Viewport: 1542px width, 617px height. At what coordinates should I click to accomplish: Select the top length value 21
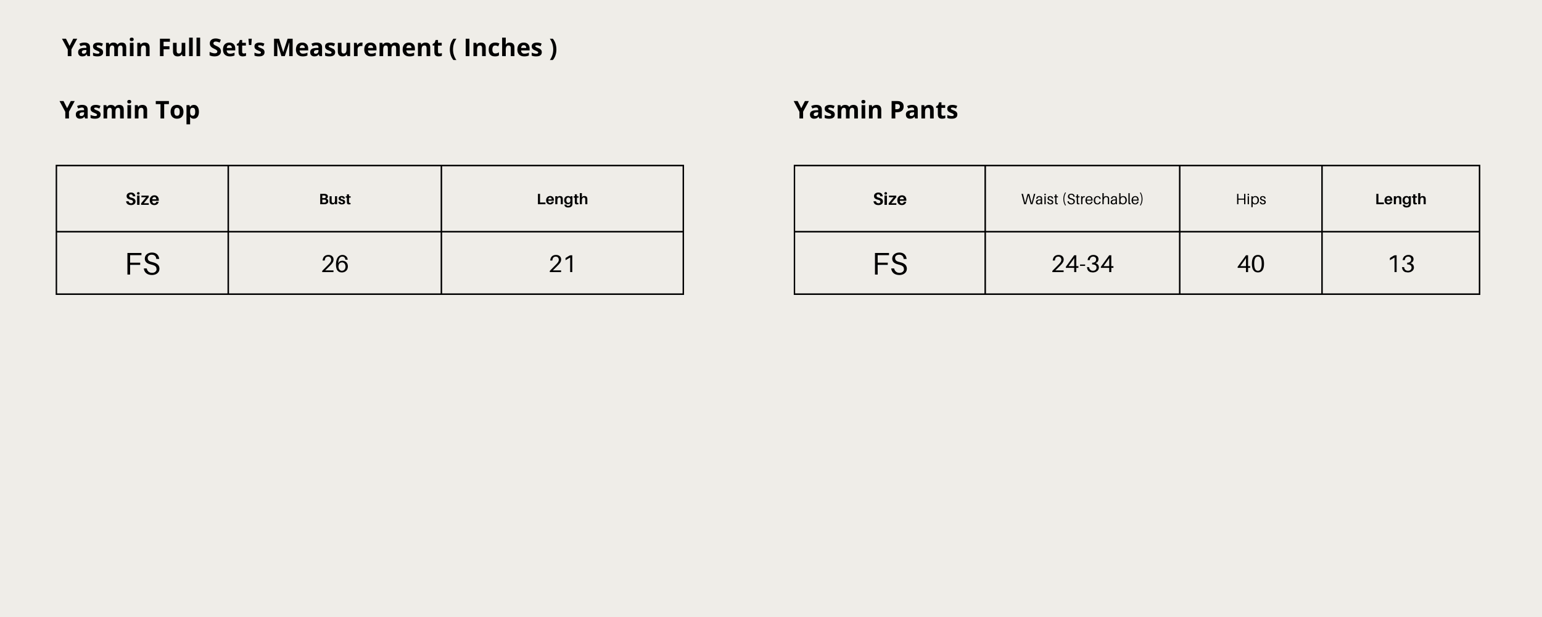tap(563, 263)
